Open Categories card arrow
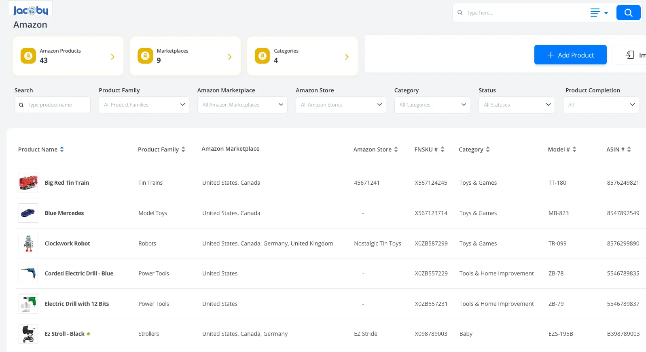 point(346,57)
